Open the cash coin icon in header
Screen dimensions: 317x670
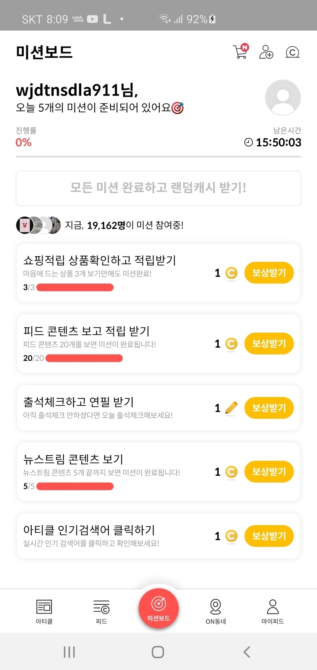(x=293, y=52)
